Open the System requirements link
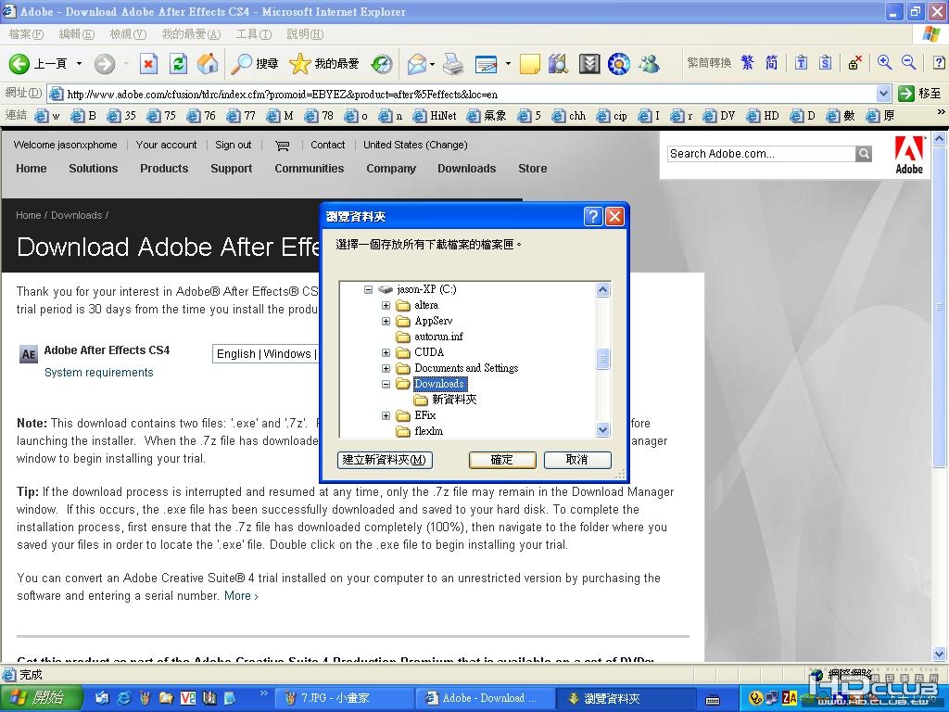 [98, 373]
